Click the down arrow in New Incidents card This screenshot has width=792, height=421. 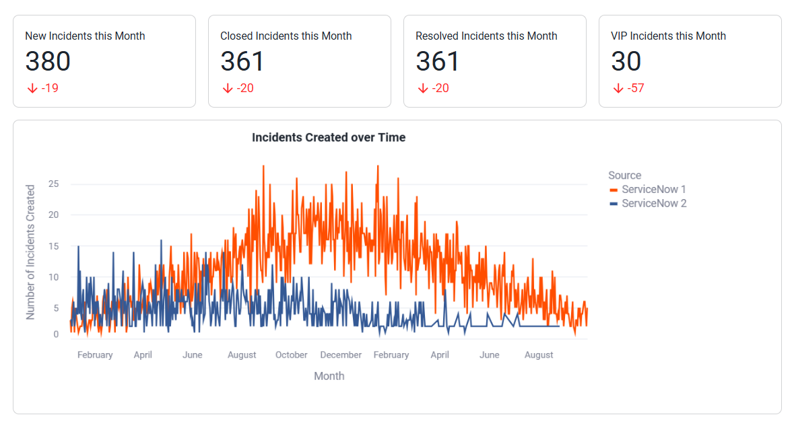[x=32, y=88]
